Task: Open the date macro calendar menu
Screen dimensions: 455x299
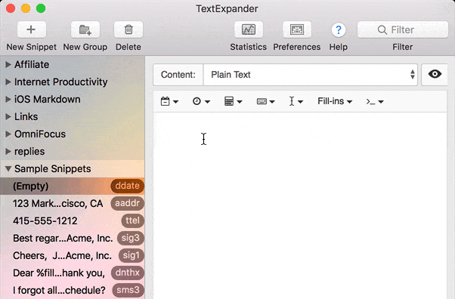Action: pyautogui.click(x=169, y=101)
